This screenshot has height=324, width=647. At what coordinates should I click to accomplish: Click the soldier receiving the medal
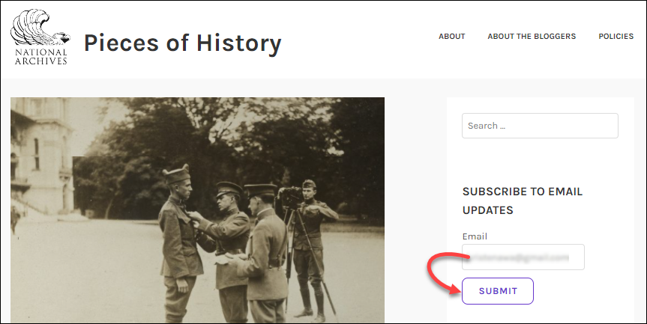tap(179, 244)
